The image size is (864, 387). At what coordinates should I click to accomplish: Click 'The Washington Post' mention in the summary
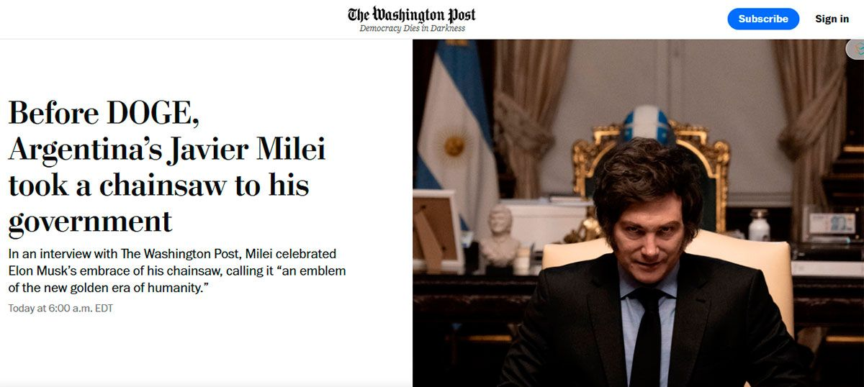(144, 254)
